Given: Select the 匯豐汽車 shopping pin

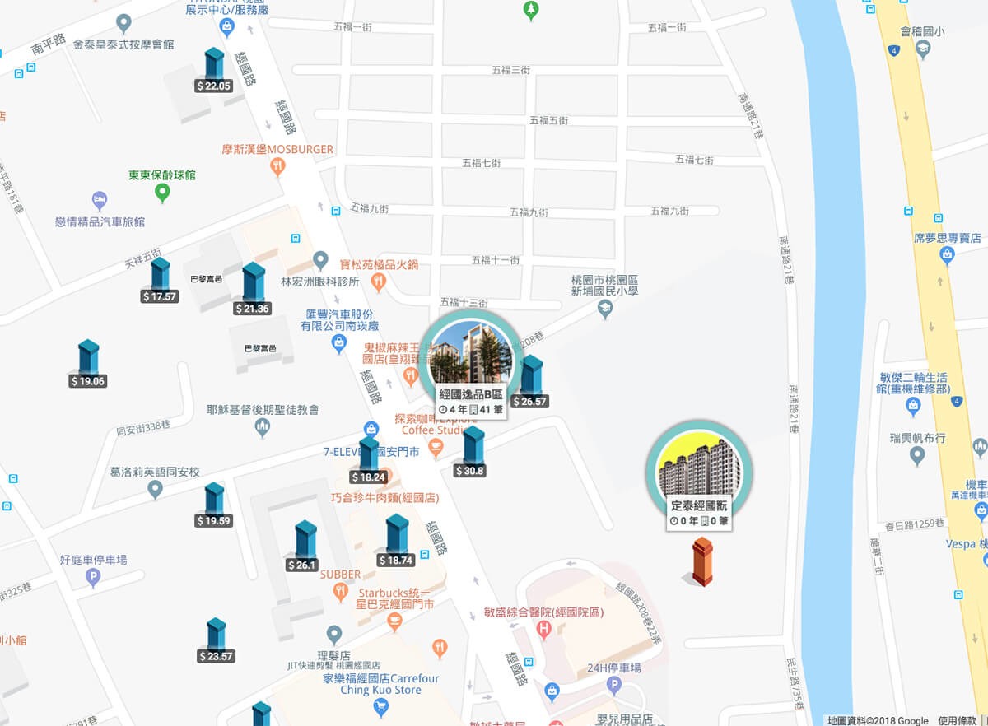Looking at the screenshot, I should click(338, 345).
